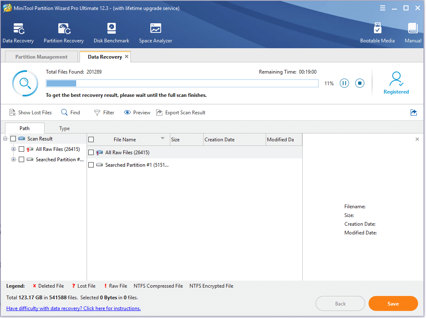Screen dimensions: 426x318
Task: Stop the scan with the stop button
Action: click(360, 83)
